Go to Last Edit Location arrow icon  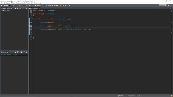[x=64, y=5]
